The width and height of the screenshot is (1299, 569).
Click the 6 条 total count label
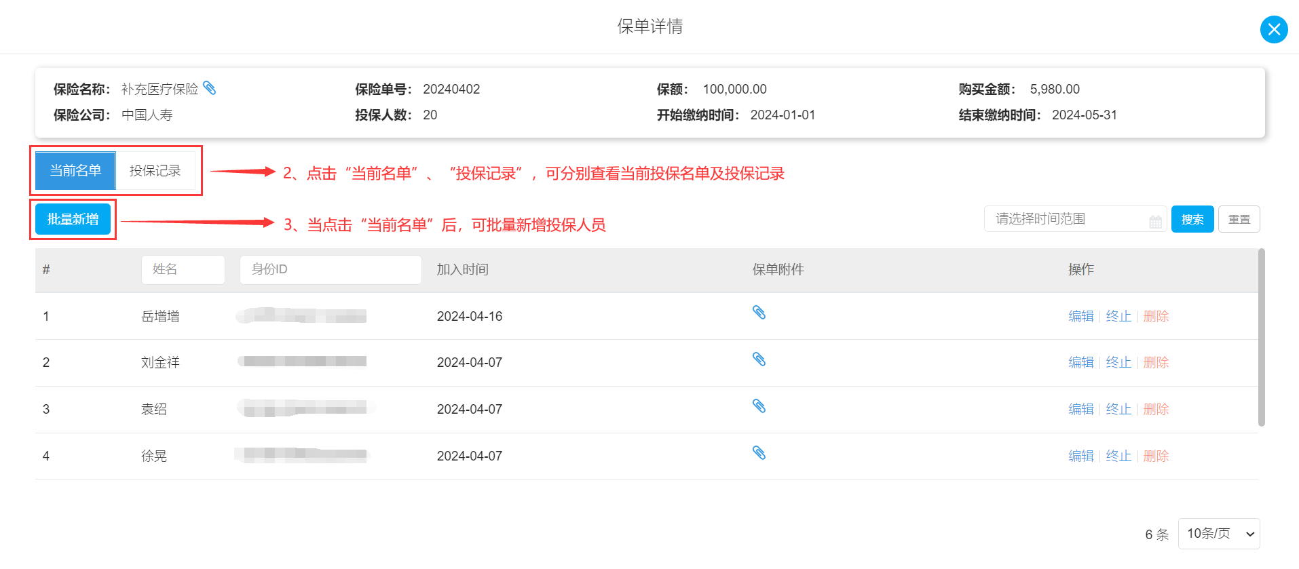pos(1157,534)
